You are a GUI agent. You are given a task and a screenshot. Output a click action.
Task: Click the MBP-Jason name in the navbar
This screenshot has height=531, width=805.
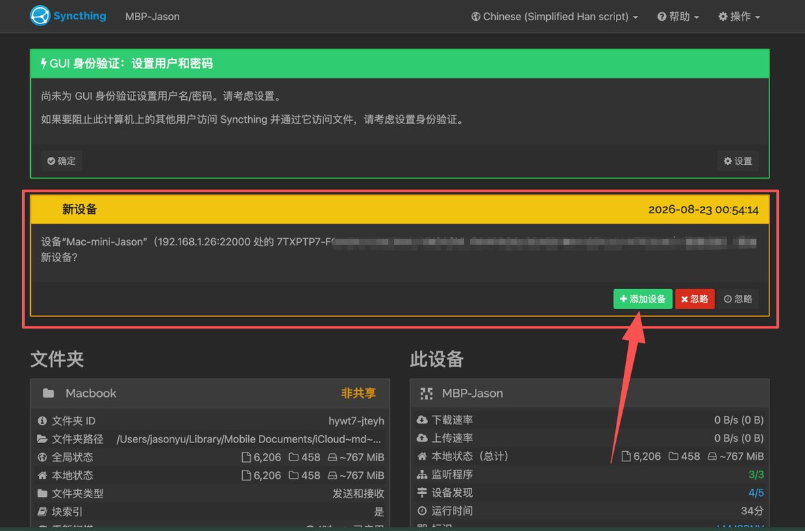point(152,16)
